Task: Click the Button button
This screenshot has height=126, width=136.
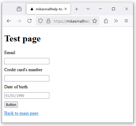Action: (x=11, y=105)
